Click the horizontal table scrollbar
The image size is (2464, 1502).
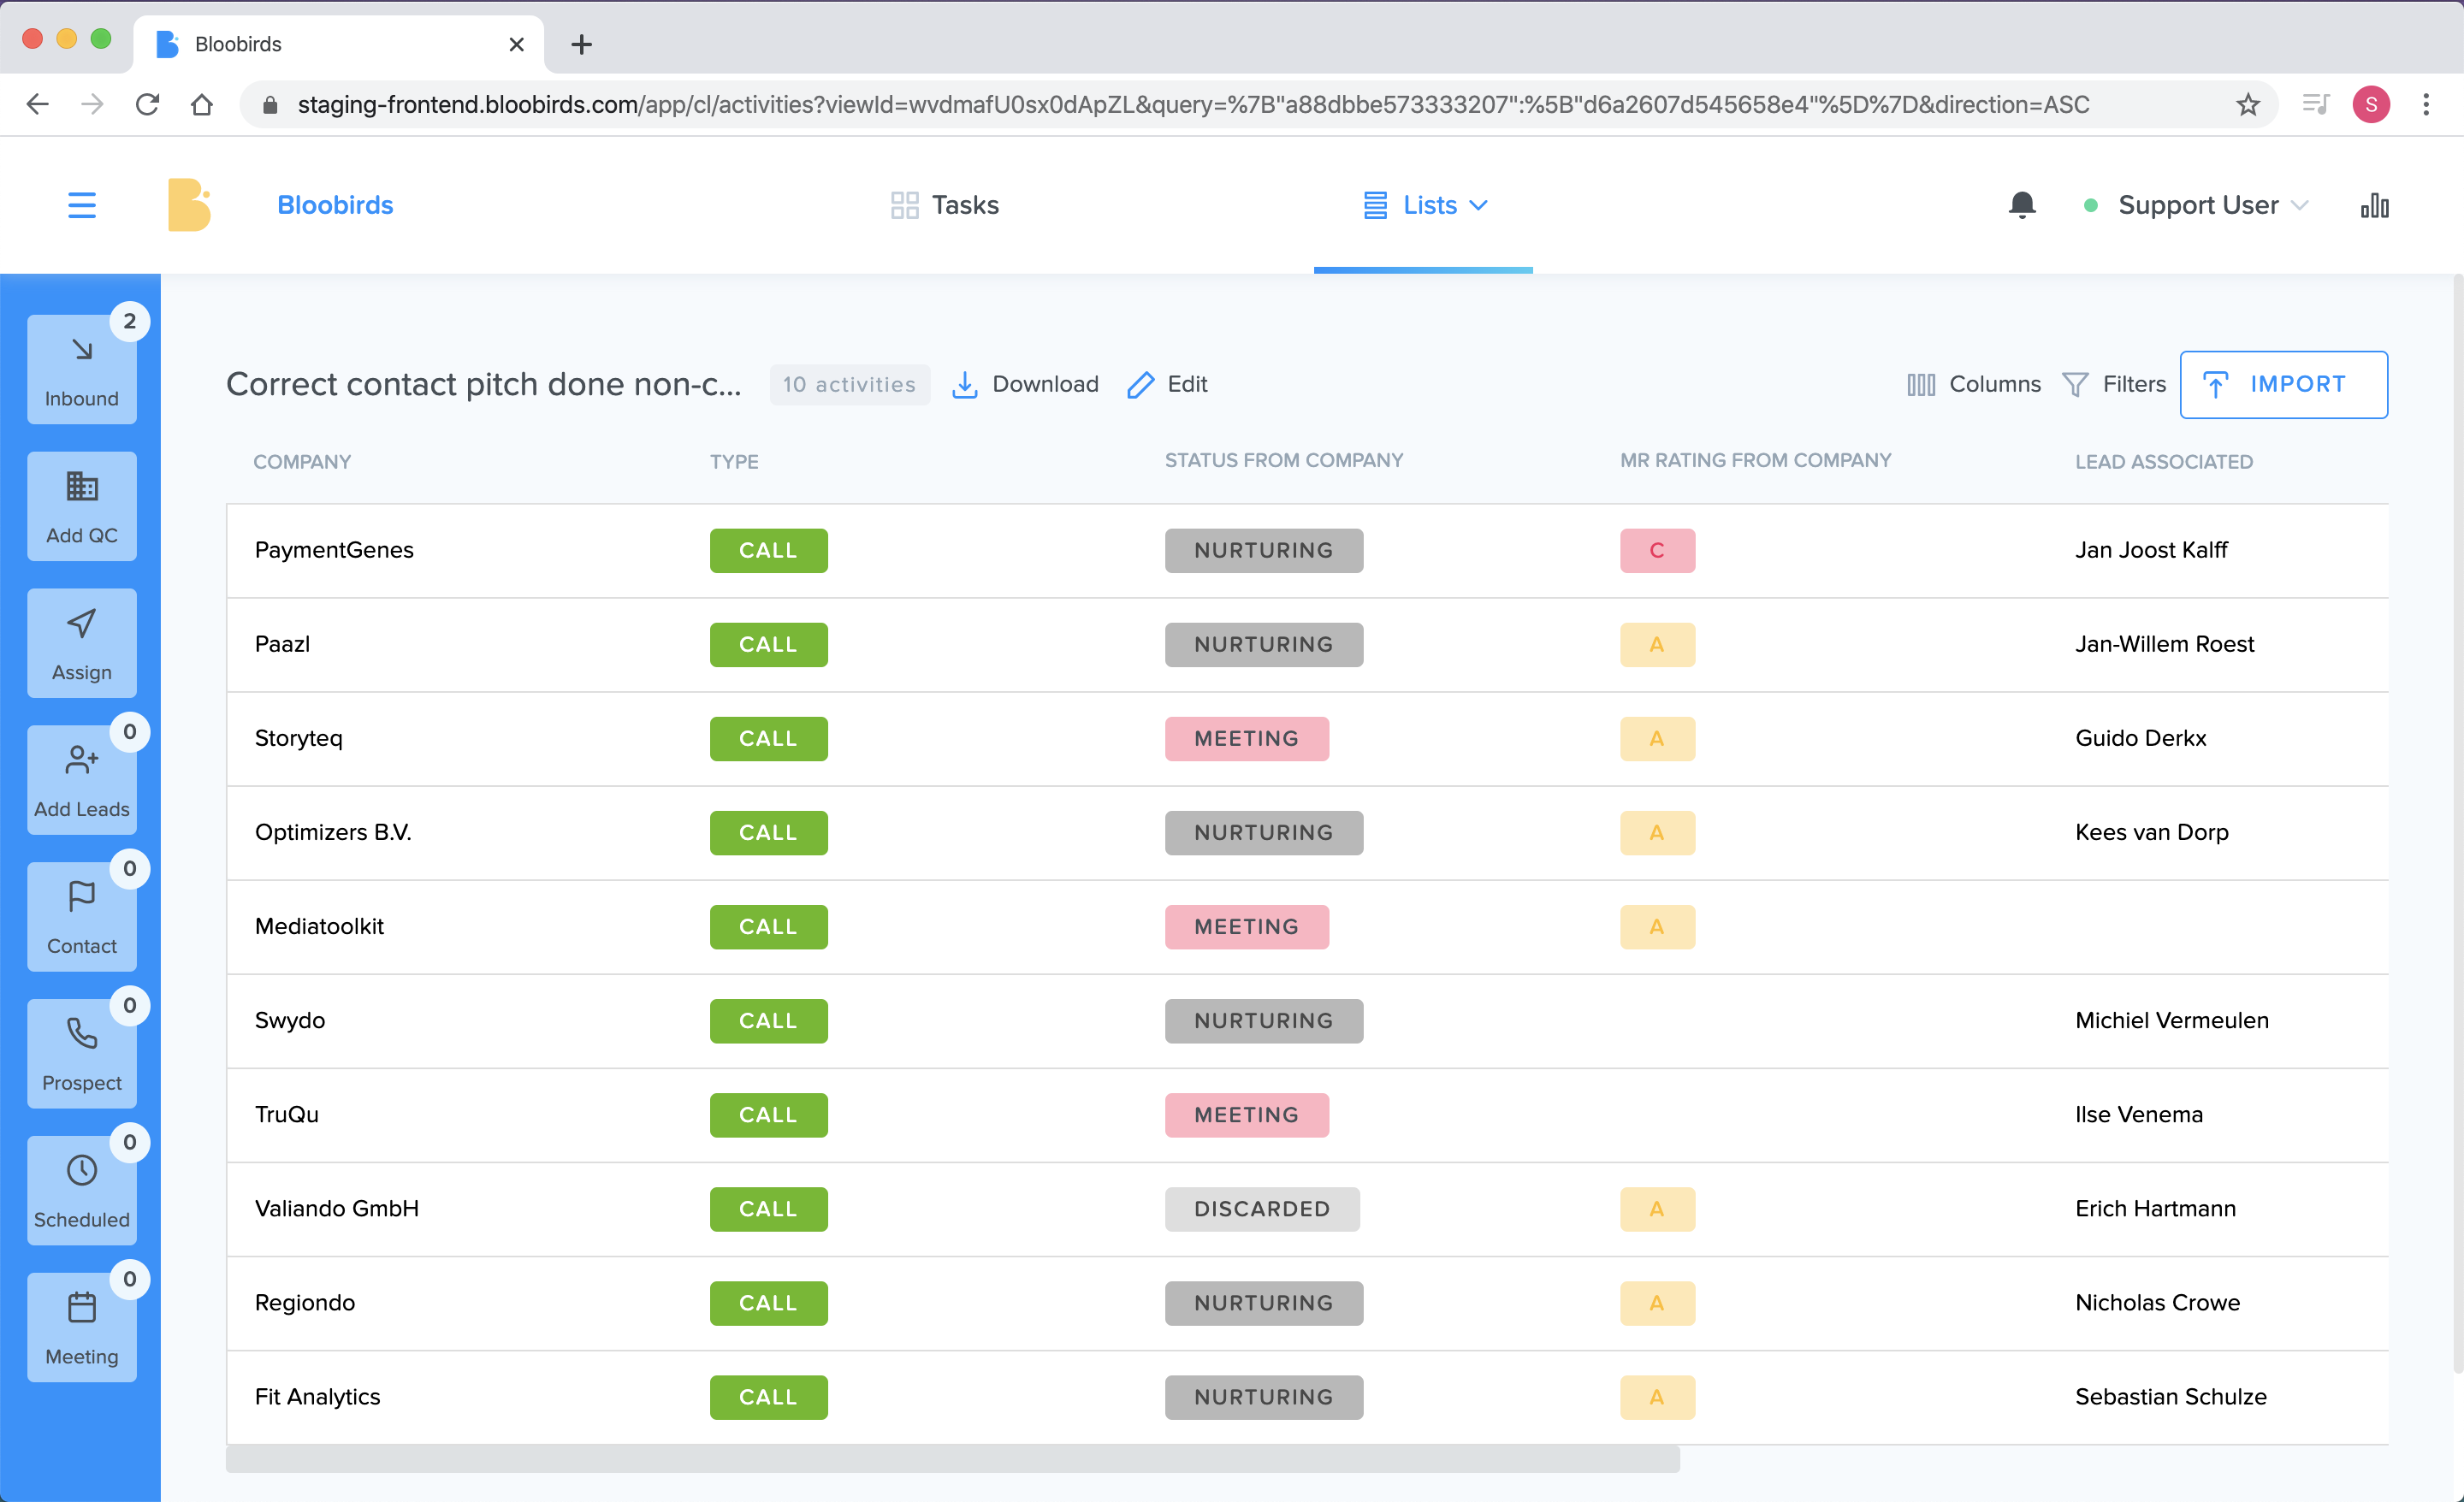coord(952,1458)
